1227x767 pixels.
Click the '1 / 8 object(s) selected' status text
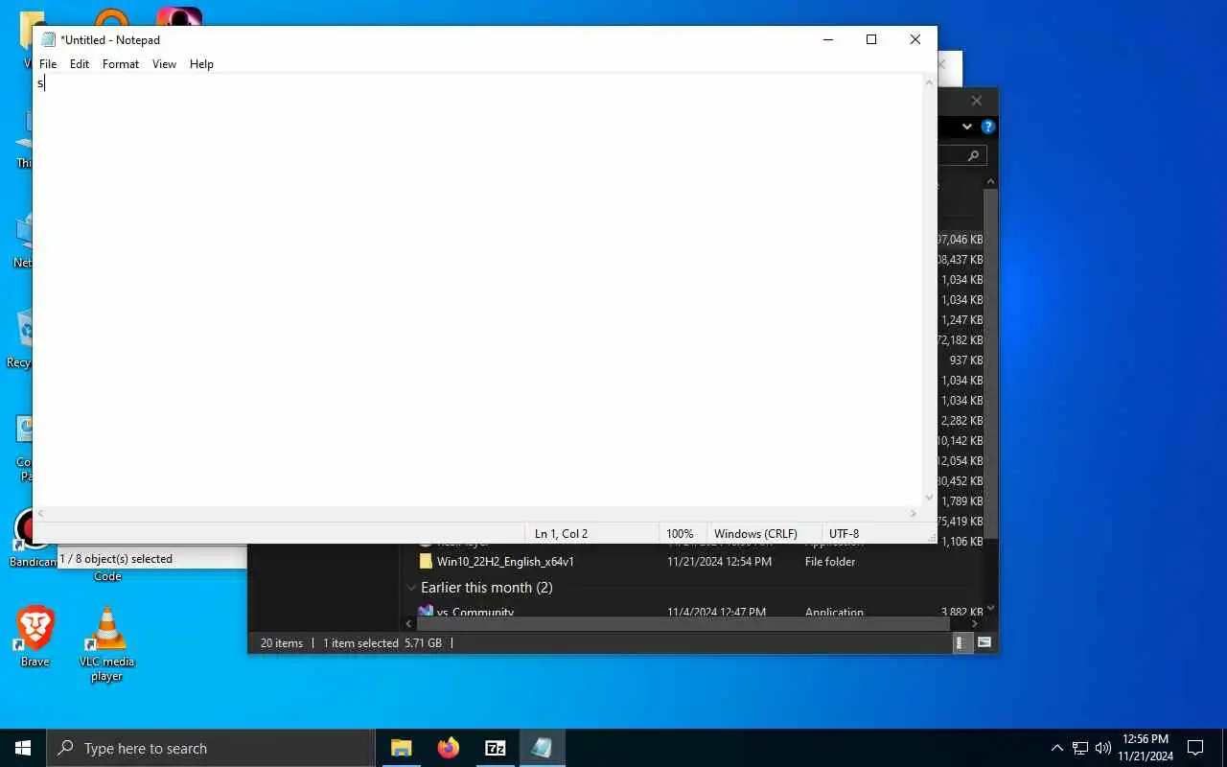(x=116, y=559)
